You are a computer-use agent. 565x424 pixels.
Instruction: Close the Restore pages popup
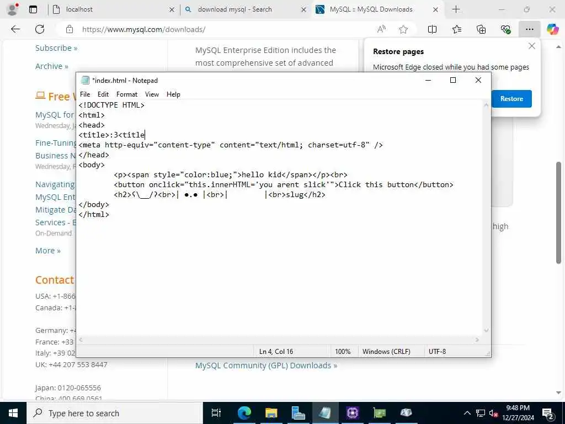click(531, 46)
